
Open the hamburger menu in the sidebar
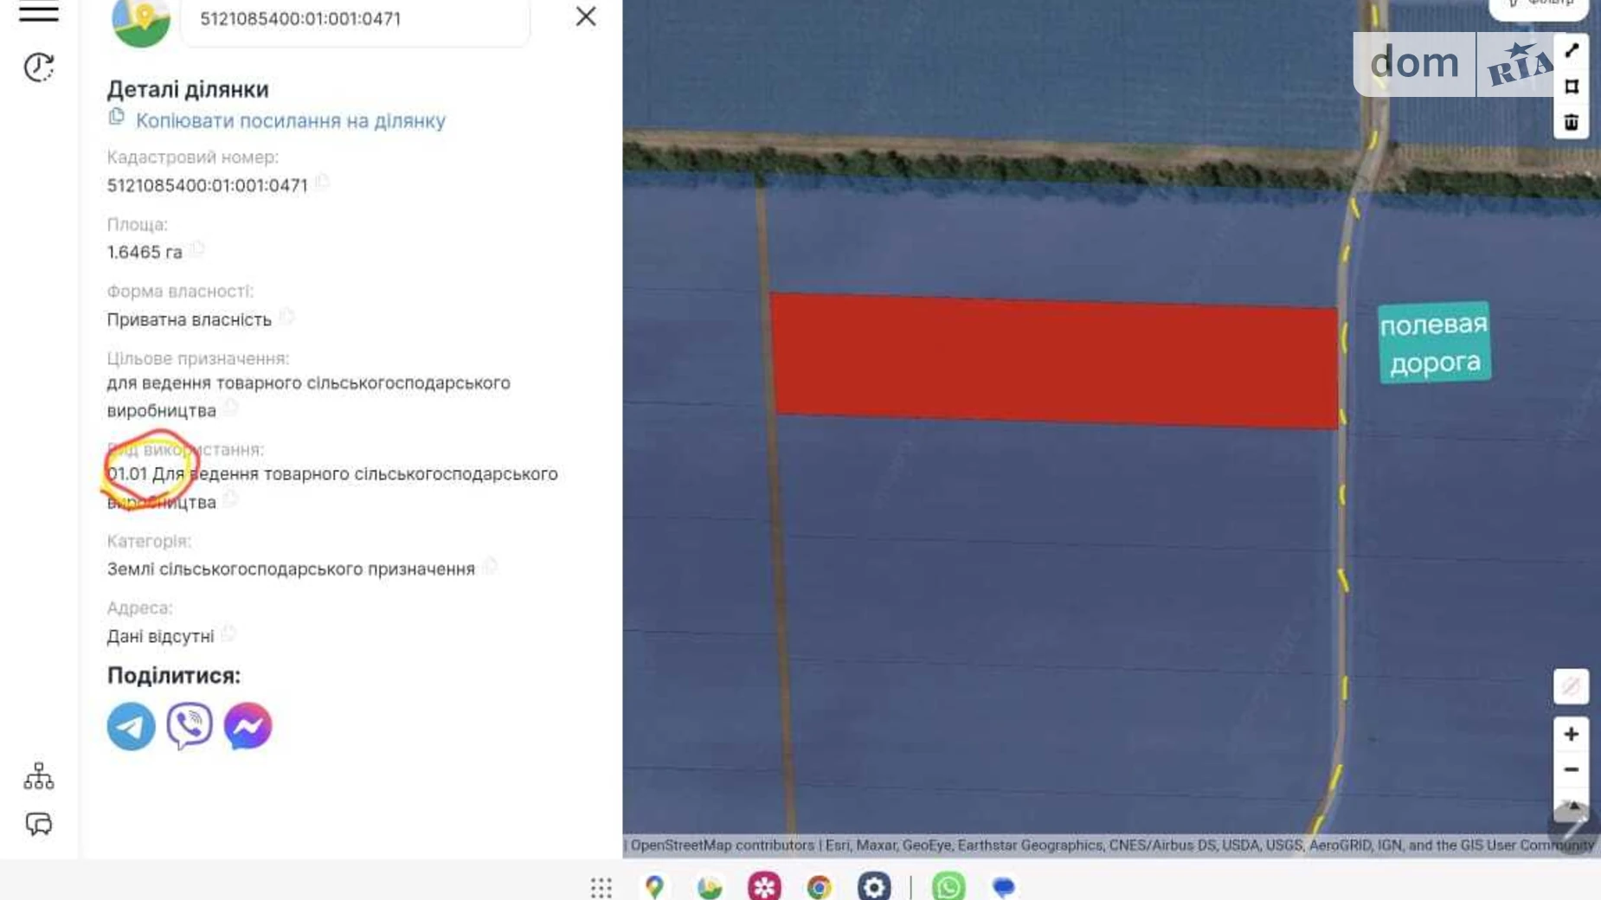(39, 12)
